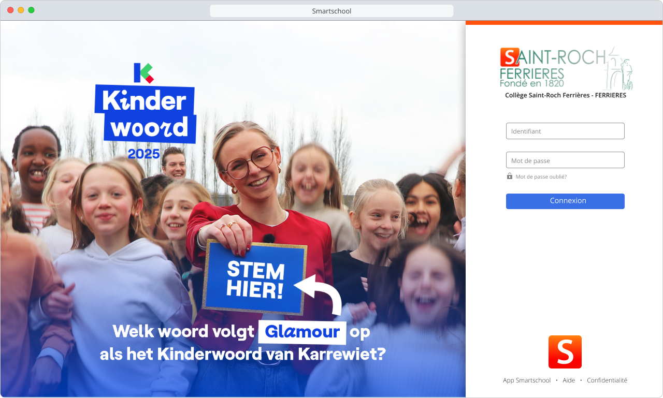Image resolution: width=663 pixels, height=398 pixels.
Task: Click the Glamour word label
Action: [x=302, y=332]
